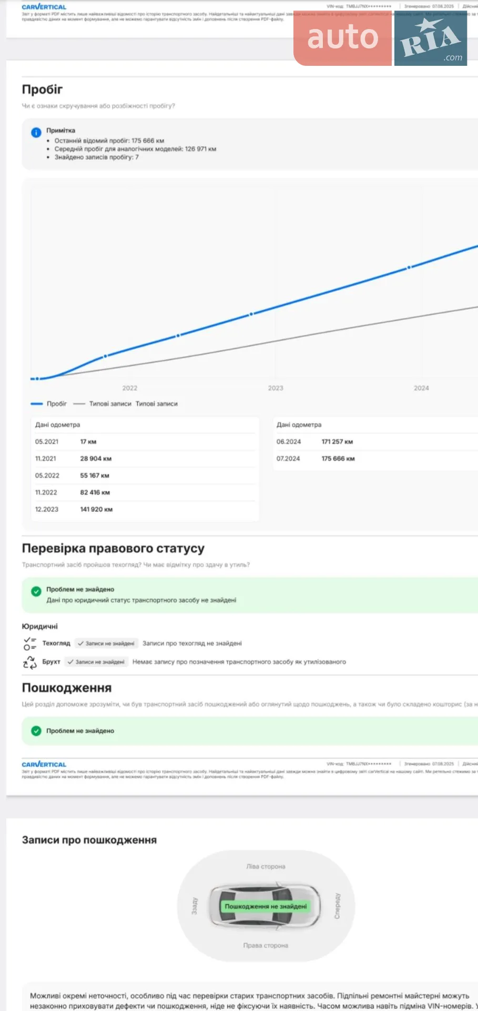Click the "Записи про техогляд не знайдені" text

click(x=192, y=643)
